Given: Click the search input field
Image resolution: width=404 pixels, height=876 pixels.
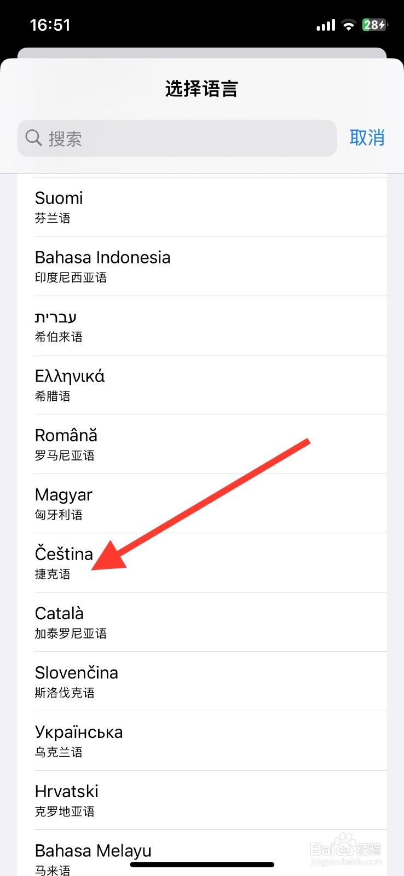Looking at the screenshot, I should (x=186, y=138).
